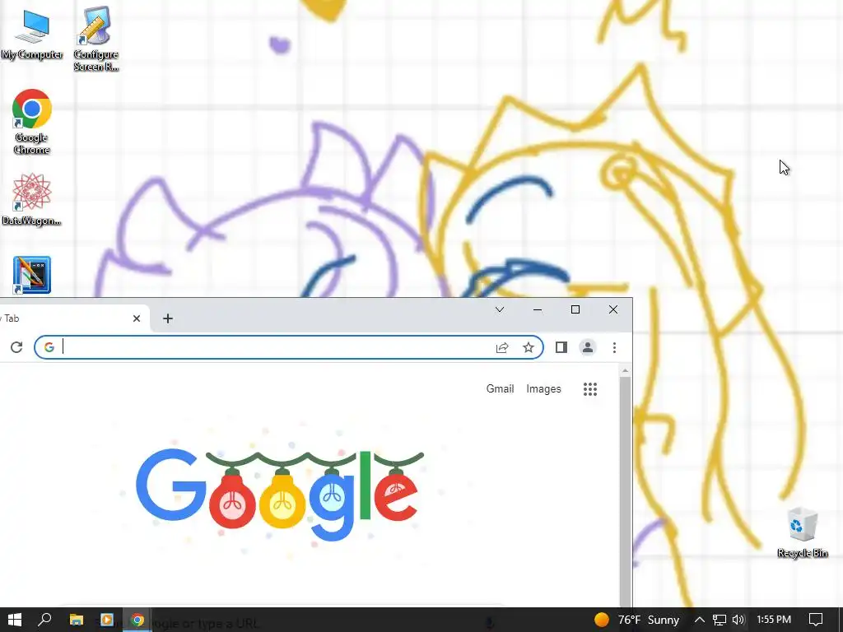Select the New Tab tab
The image size is (843, 632).
point(72,318)
